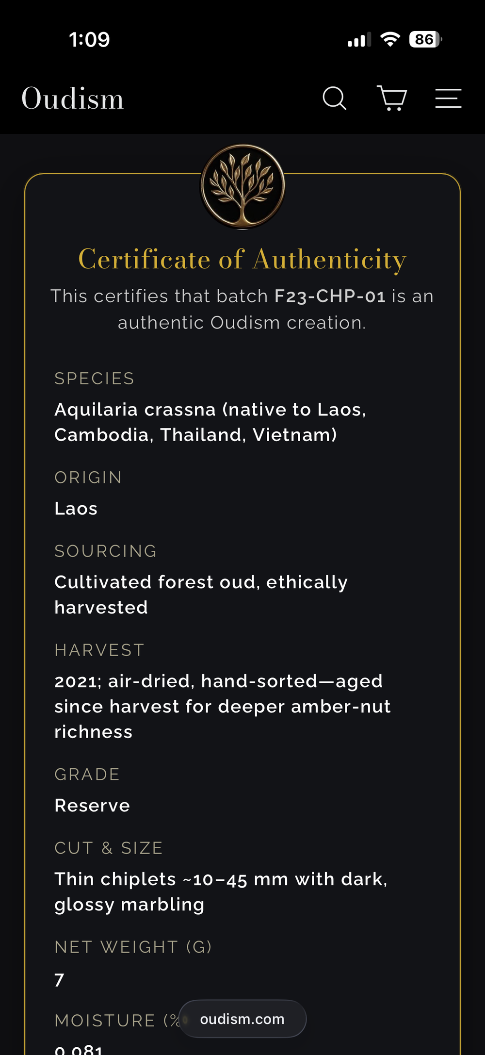485x1055 pixels.
Task: Click the SOURCING field label
Action: (x=106, y=551)
